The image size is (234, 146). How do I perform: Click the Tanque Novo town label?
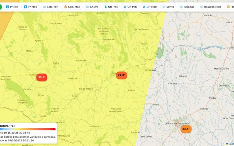click(55, 24)
